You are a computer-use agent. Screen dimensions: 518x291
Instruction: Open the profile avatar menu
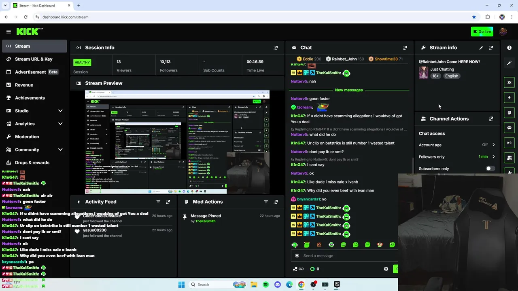[x=503, y=32]
